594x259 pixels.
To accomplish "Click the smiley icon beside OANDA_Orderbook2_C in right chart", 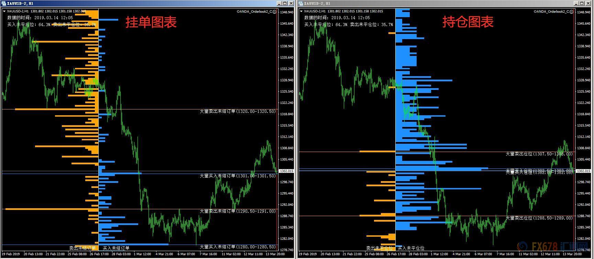I will [x=571, y=12].
